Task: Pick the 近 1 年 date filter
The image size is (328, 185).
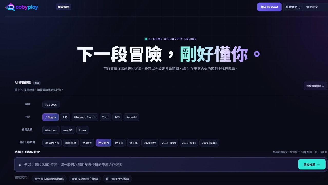Action: coord(119,143)
